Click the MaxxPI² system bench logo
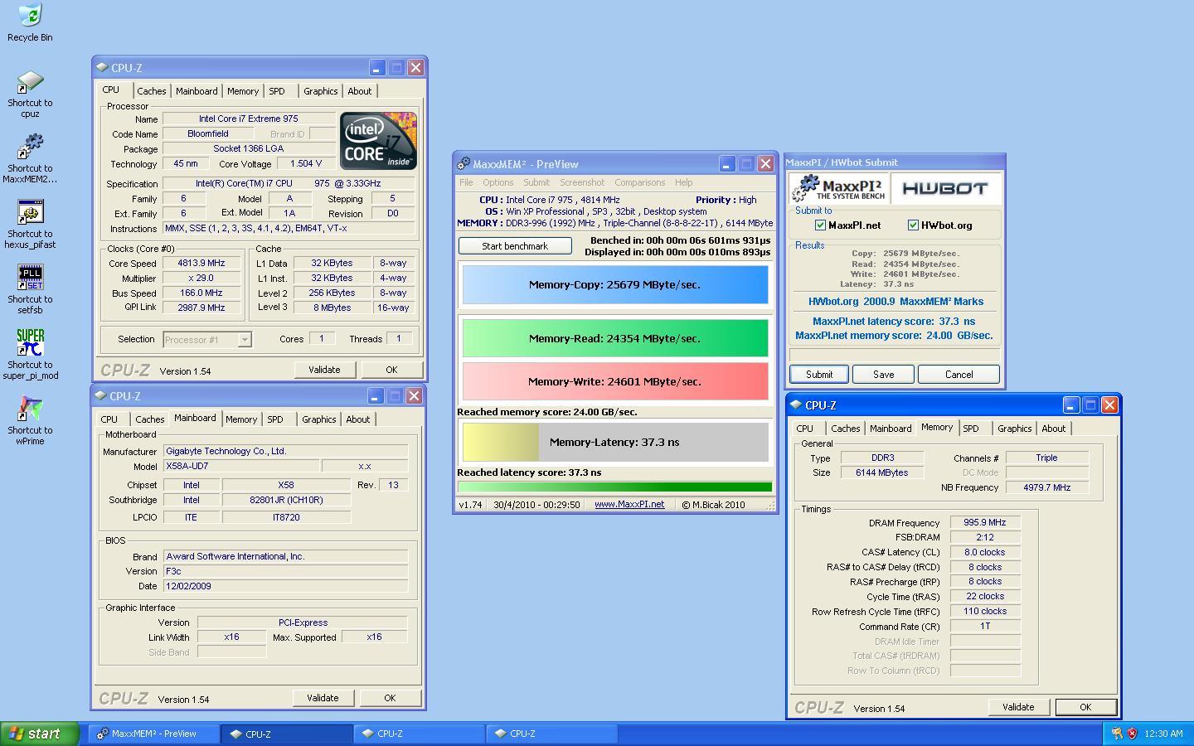 click(x=839, y=188)
